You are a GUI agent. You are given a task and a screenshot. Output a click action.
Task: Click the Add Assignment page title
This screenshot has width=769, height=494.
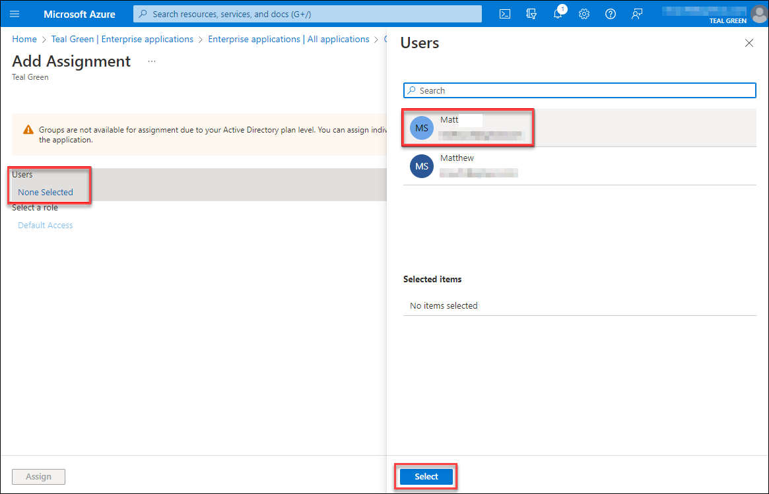pos(71,61)
